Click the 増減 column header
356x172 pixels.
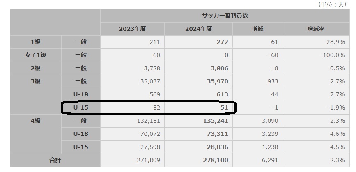[258, 29]
